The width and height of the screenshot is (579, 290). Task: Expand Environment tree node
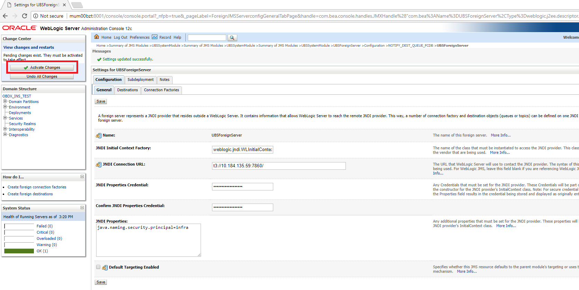pos(5,107)
